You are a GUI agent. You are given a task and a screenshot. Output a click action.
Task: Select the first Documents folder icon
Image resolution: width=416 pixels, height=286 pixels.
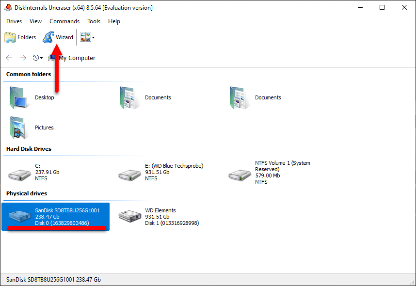point(128,98)
